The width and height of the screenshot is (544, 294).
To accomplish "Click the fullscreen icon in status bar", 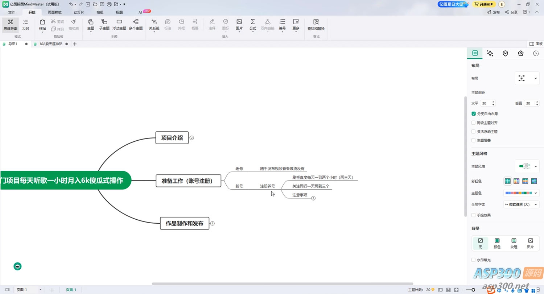I will 456,290.
